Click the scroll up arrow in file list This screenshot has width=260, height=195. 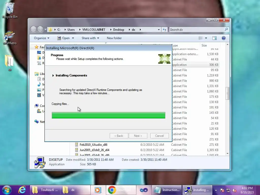coord(227,44)
